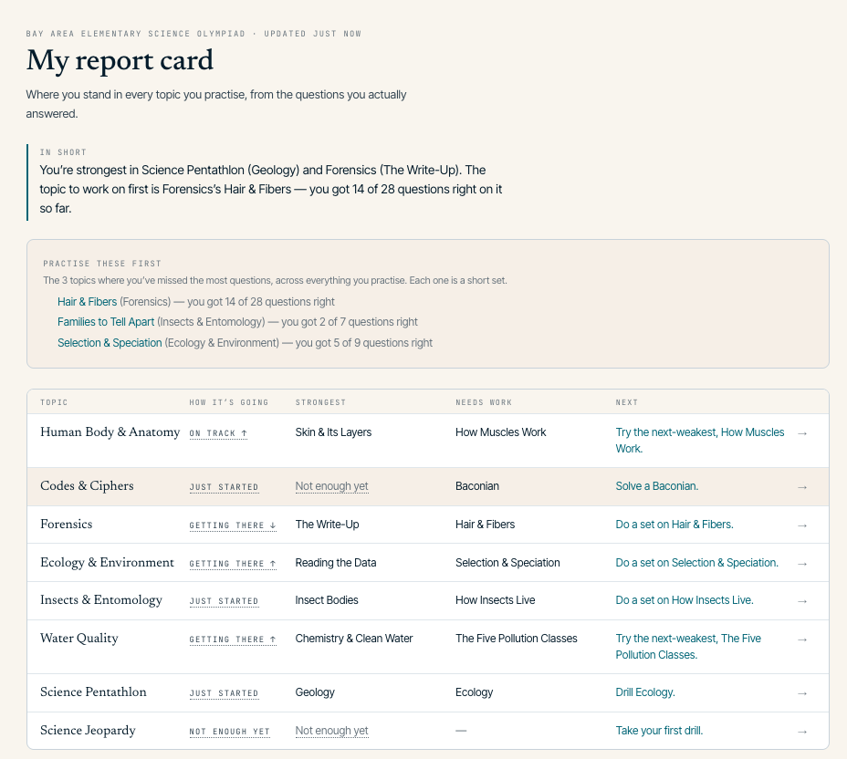Viewport: 847px width, 759px height.
Task: Select the Science Jeopardy topic name
Action: tap(88, 730)
